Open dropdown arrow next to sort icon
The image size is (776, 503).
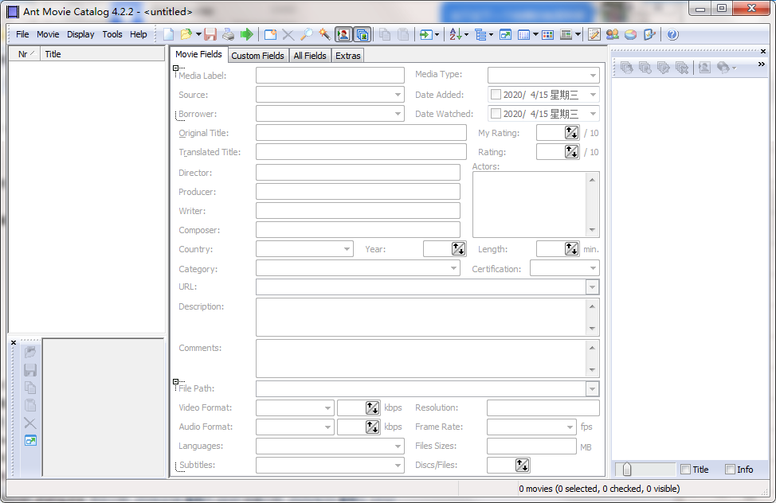pyautogui.click(x=466, y=35)
